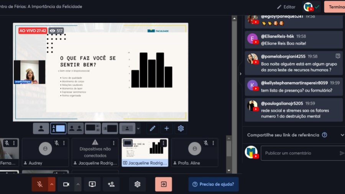
Task: Select Jacqueline Rodrigues screen share thumbnail
Action: [x=145, y=152]
